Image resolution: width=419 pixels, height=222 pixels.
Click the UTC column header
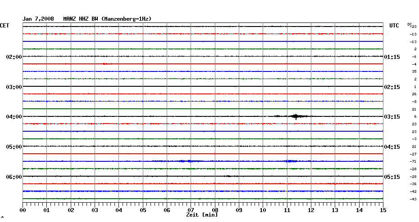[394, 26]
